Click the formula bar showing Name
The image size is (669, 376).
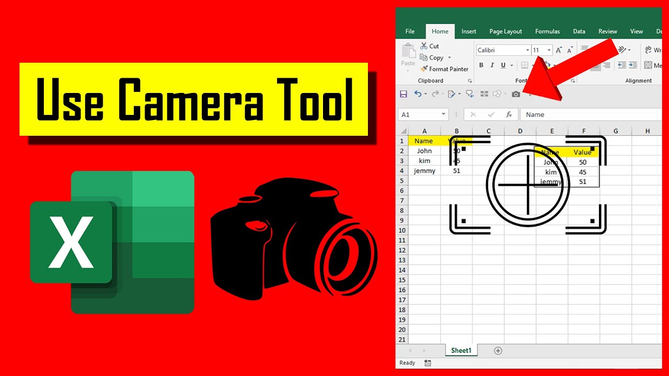[x=591, y=114]
